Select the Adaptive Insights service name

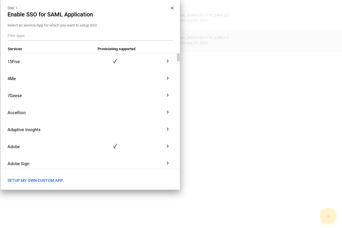[x=24, y=130]
